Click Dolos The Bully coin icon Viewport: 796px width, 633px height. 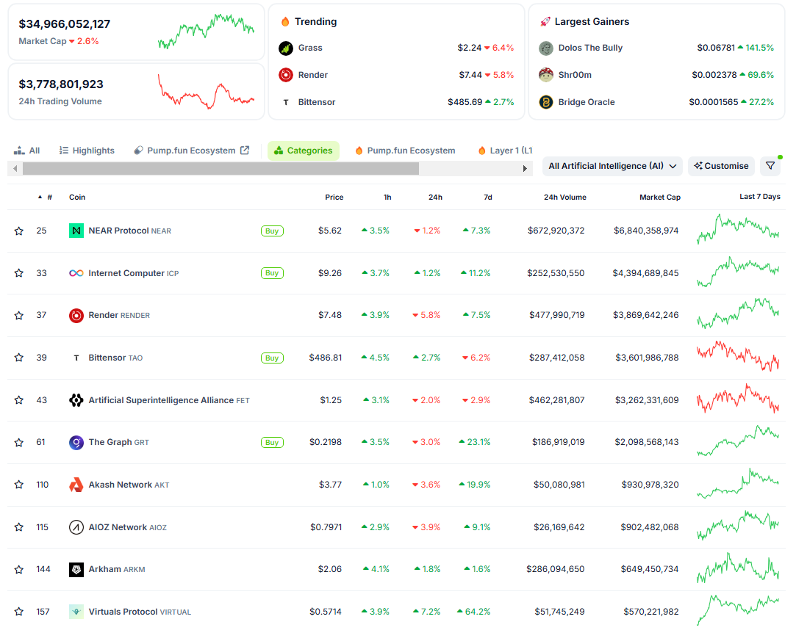(545, 48)
